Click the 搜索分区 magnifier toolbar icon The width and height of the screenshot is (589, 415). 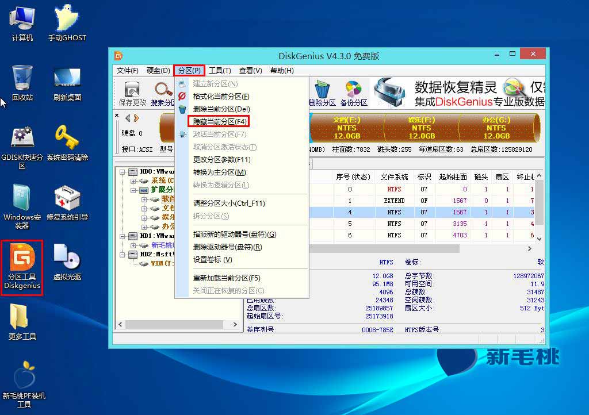162,94
